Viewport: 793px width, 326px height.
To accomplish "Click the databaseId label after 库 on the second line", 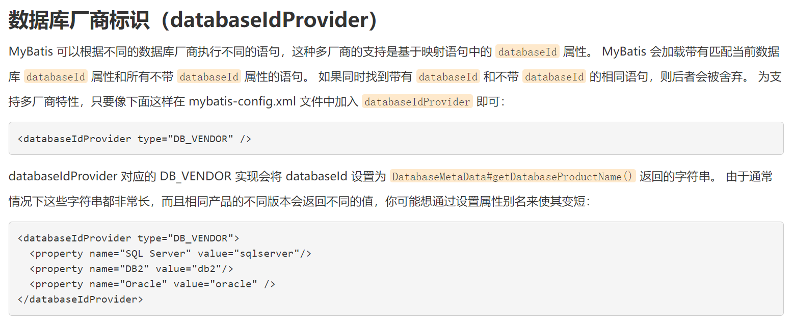I will point(56,76).
